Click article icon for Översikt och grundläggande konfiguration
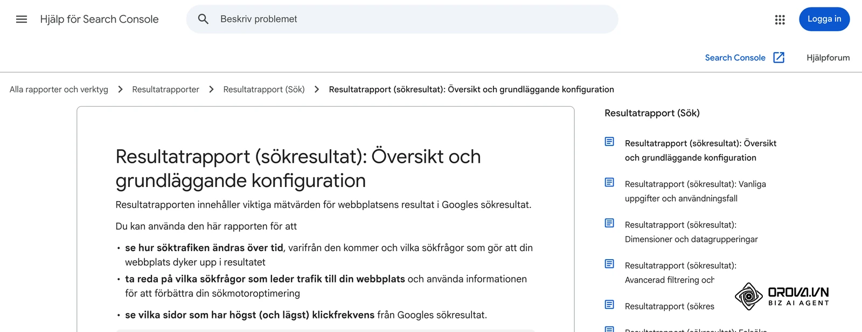Image resolution: width=862 pixels, height=332 pixels. tap(609, 142)
